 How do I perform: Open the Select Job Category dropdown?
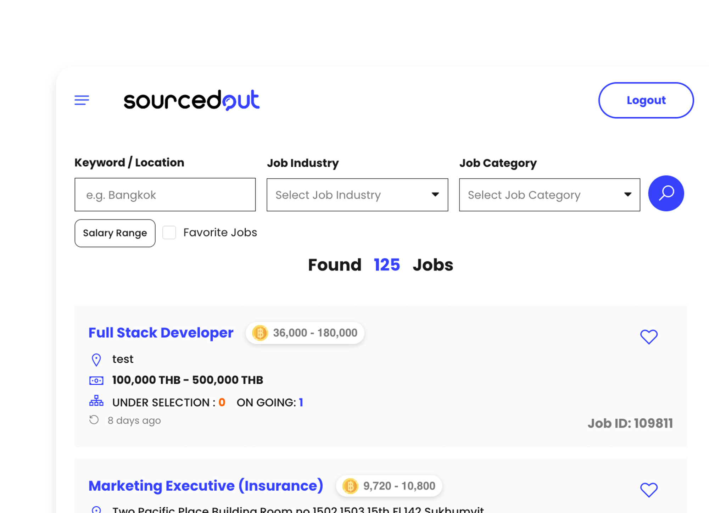click(x=549, y=195)
